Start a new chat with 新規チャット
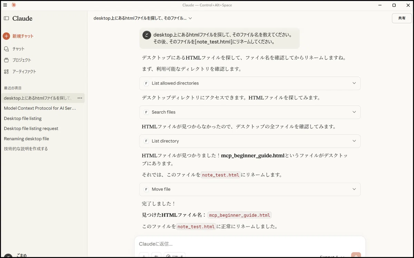 (x=18, y=36)
